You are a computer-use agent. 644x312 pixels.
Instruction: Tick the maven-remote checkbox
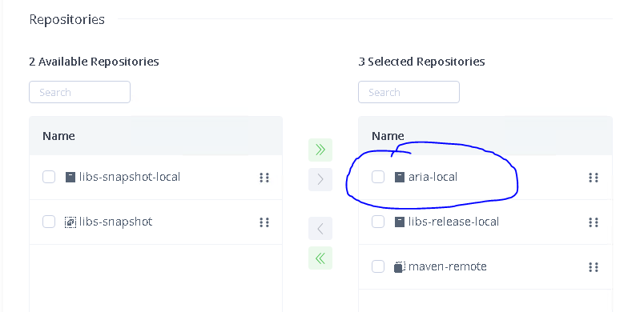[378, 266]
